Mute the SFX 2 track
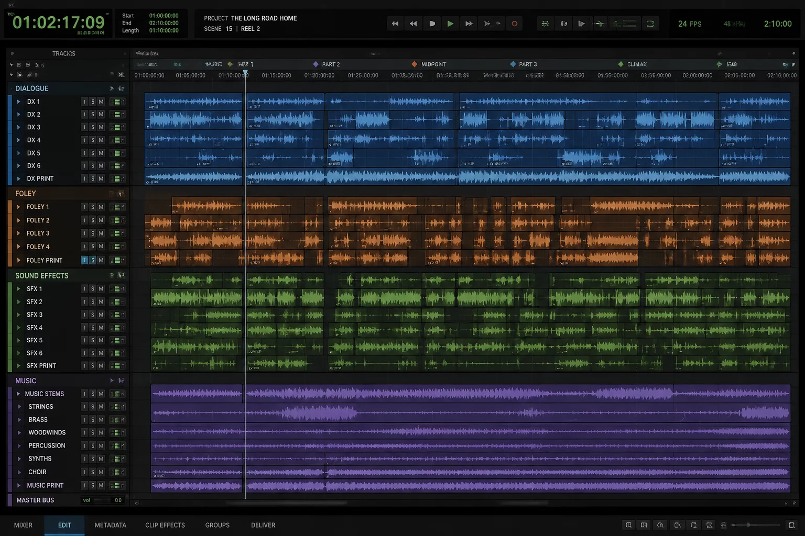The image size is (805, 536). 101,302
